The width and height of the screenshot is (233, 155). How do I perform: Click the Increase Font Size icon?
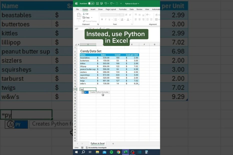127,15
